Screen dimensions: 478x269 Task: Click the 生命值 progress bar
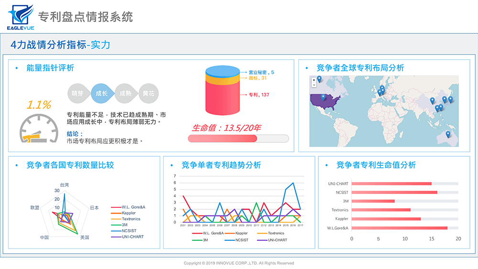pos(238,139)
